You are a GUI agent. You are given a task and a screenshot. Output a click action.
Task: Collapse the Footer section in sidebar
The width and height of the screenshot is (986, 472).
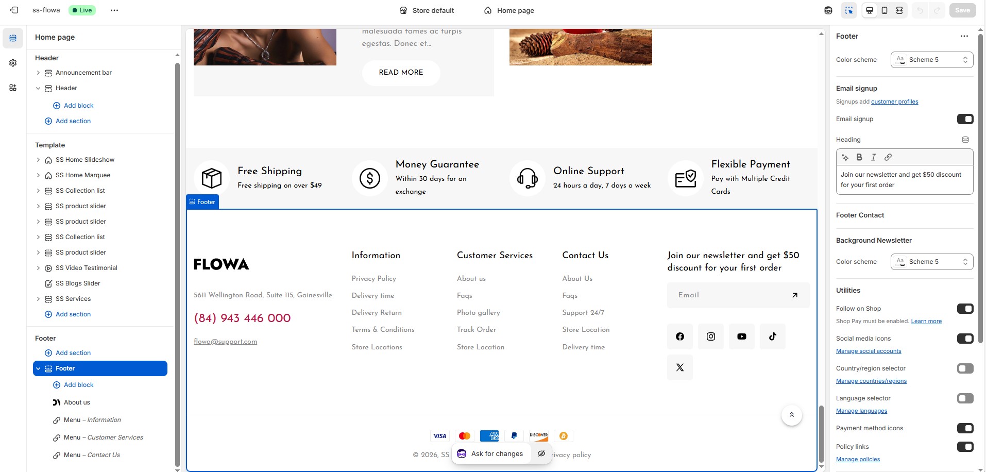[38, 368]
